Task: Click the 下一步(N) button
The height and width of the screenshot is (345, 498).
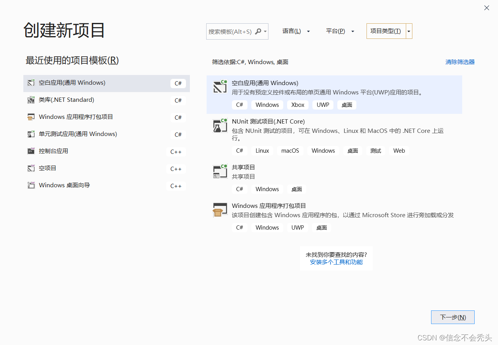Action: point(453,317)
